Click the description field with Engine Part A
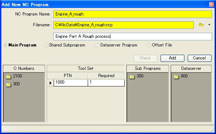This screenshot has height=134, width=216. [133, 36]
